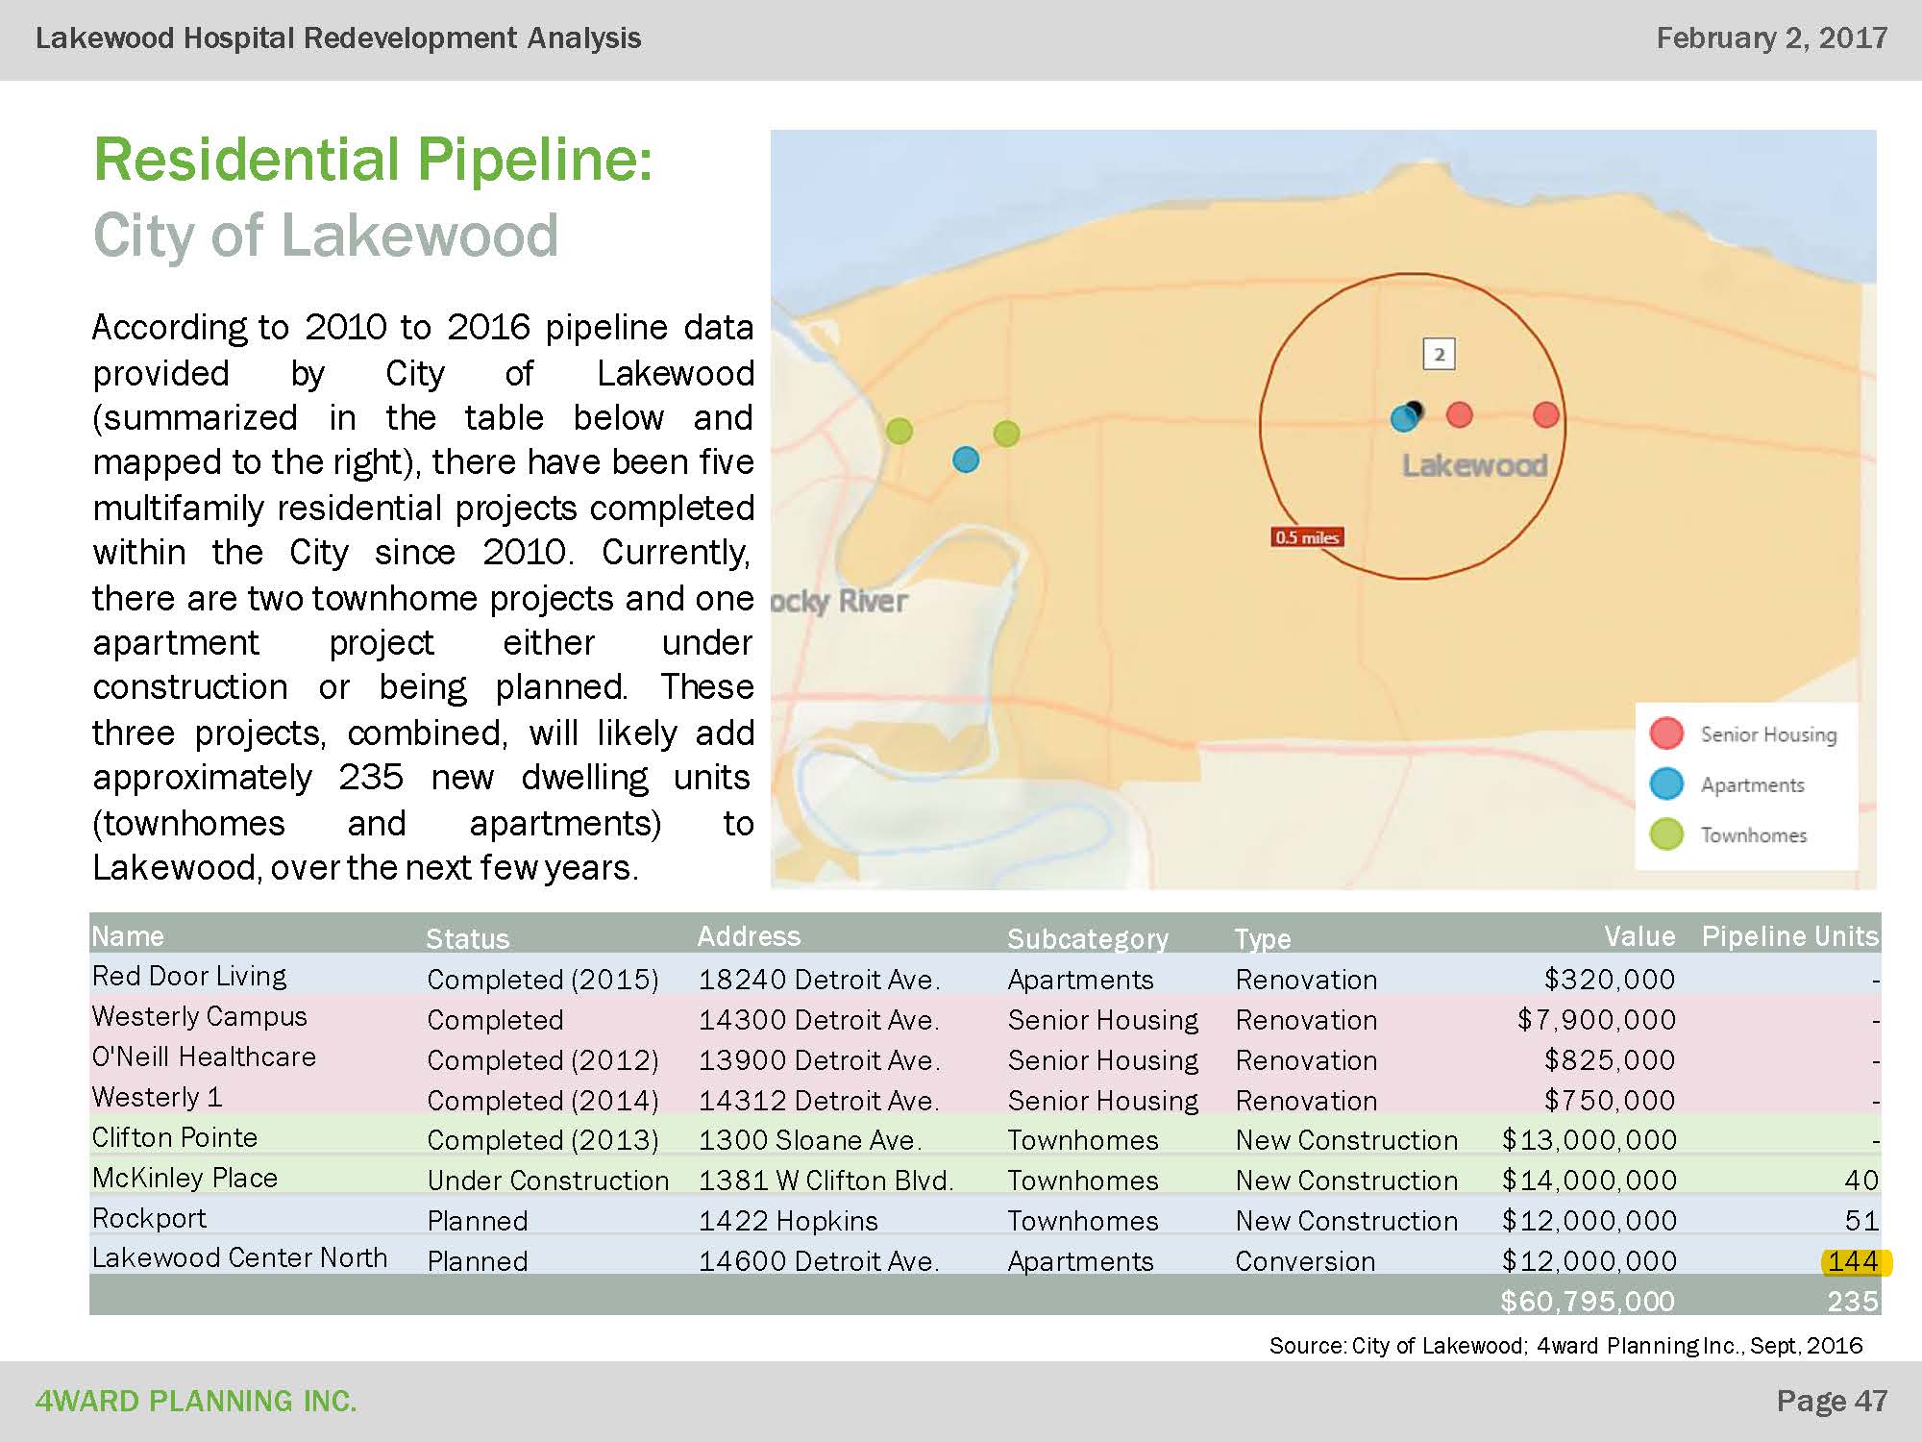This screenshot has width=1922, height=1442.
Task: Select the rightmost red senior housing map marker
Action: pyautogui.click(x=1545, y=415)
